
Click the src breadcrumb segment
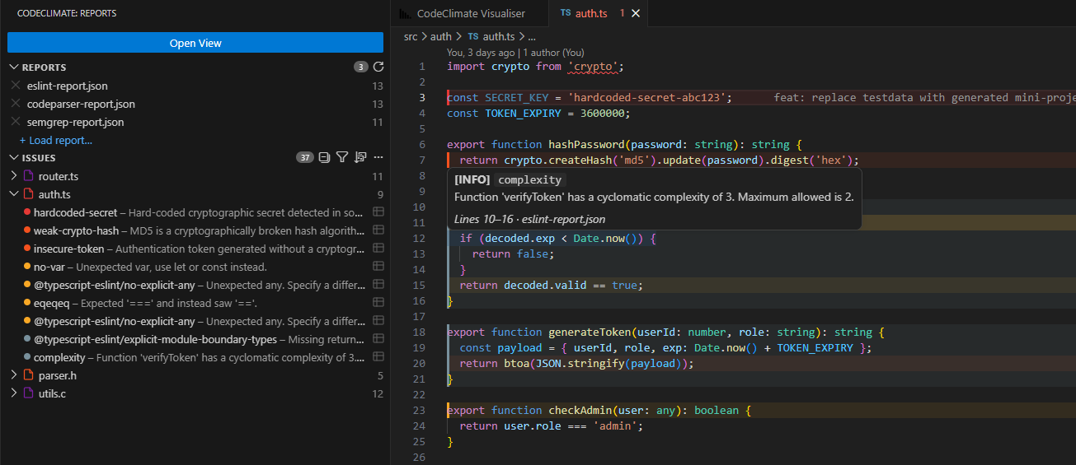(411, 36)
